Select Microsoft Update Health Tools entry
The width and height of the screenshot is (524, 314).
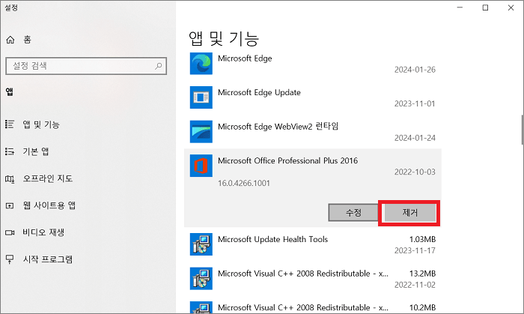coord(313,244)
